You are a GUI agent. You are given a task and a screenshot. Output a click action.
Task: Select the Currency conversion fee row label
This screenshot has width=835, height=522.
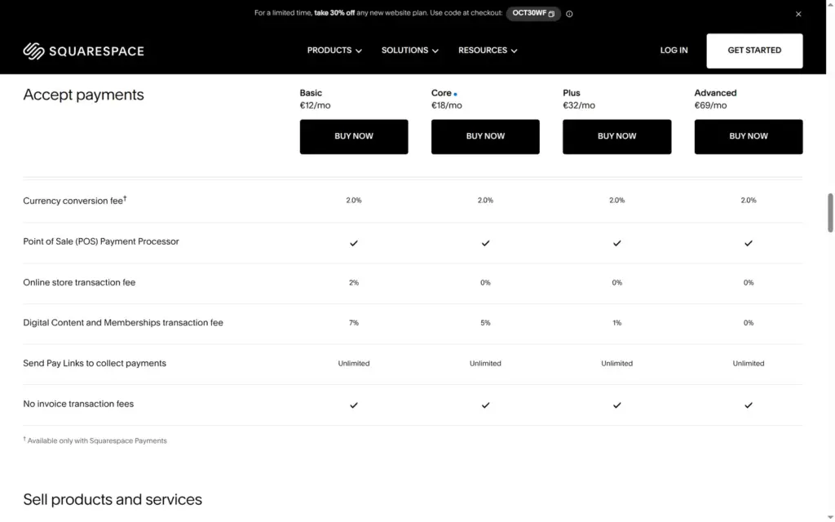pyautogui.click(x=74, y=201)
